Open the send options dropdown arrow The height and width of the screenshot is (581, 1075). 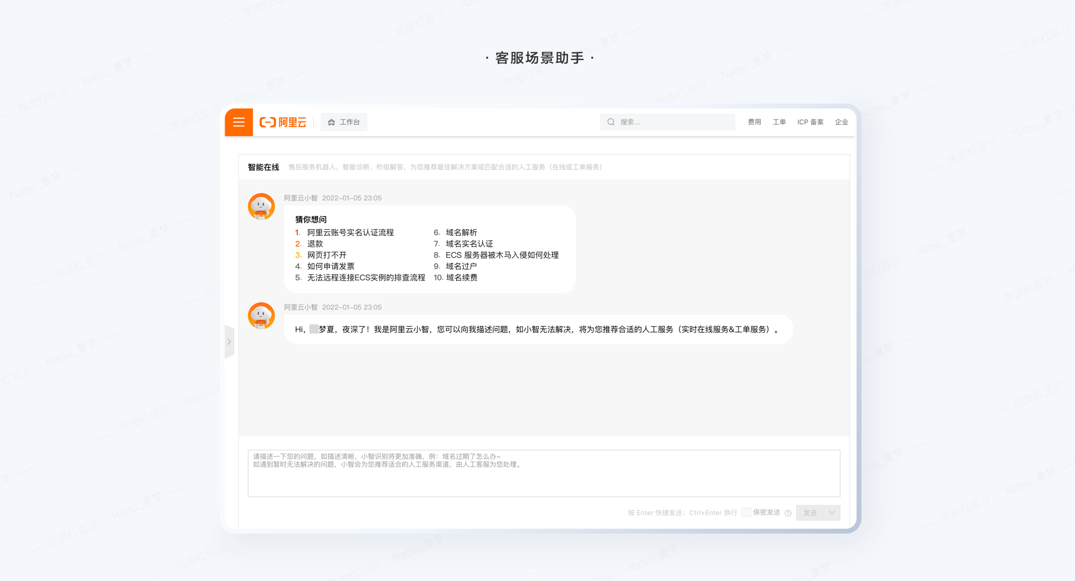(832, 512)
